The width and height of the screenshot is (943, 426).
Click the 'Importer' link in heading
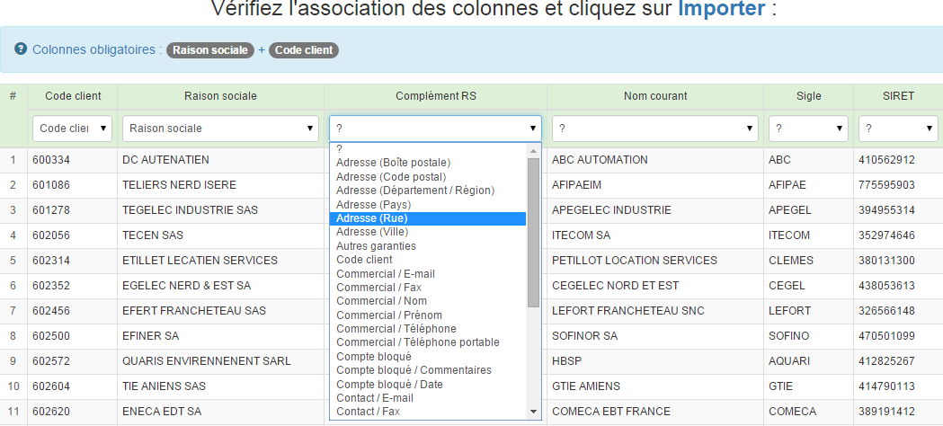click(722, 9)
